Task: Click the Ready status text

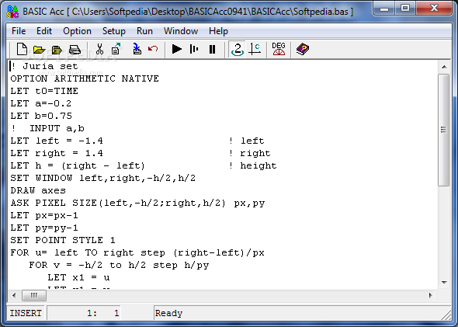Action: point(168,313)
